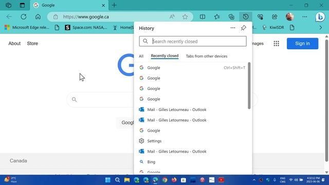Screen dimensions: 329x185
Task: Open the profile avatar
Action: point(289,17)
